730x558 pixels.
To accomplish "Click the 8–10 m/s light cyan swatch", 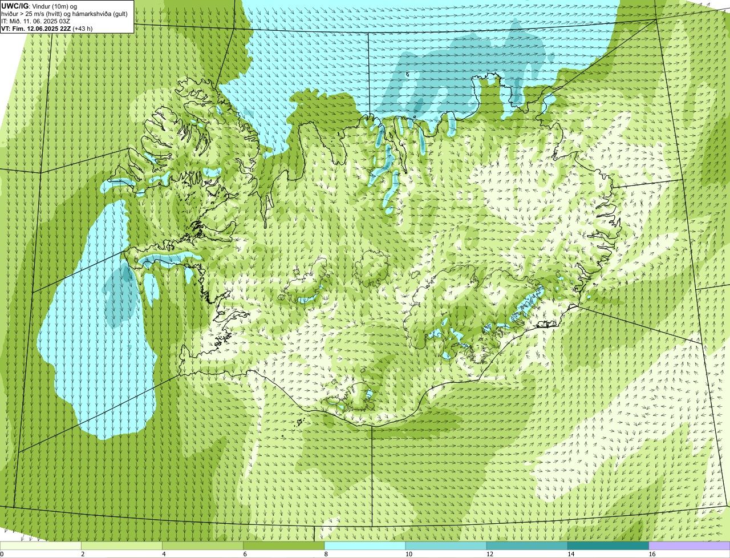I will (x=364, y=545).
